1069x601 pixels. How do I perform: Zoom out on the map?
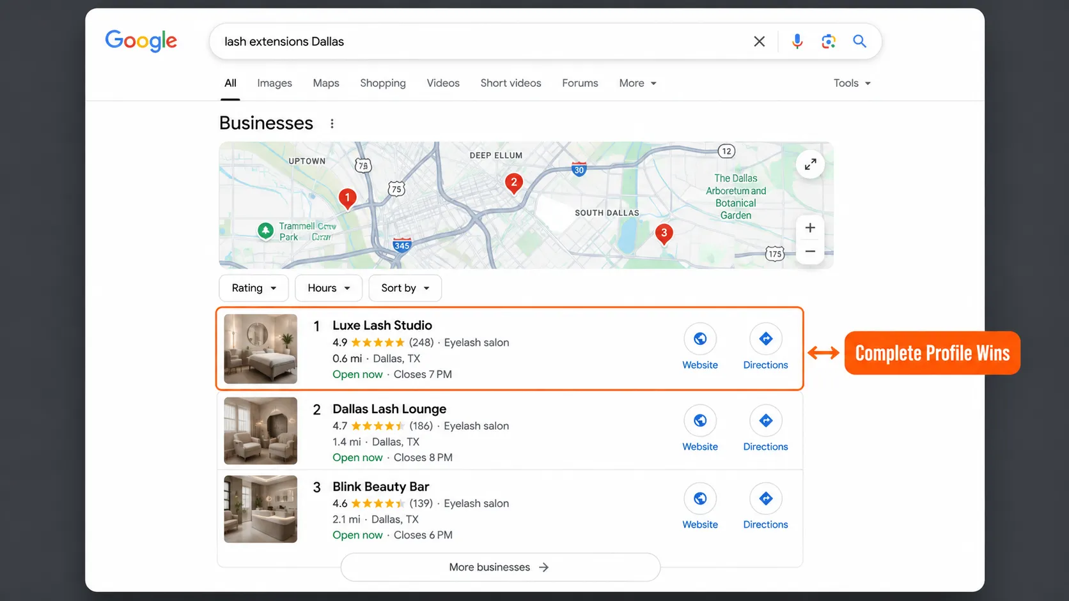pos(810,252)
